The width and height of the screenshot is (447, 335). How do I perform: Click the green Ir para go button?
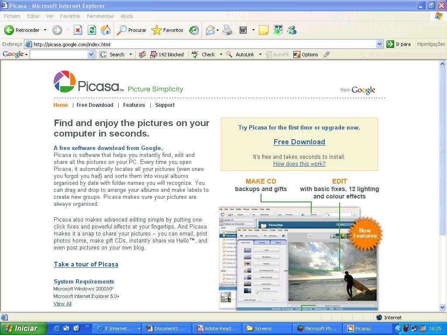coord(399,44)
